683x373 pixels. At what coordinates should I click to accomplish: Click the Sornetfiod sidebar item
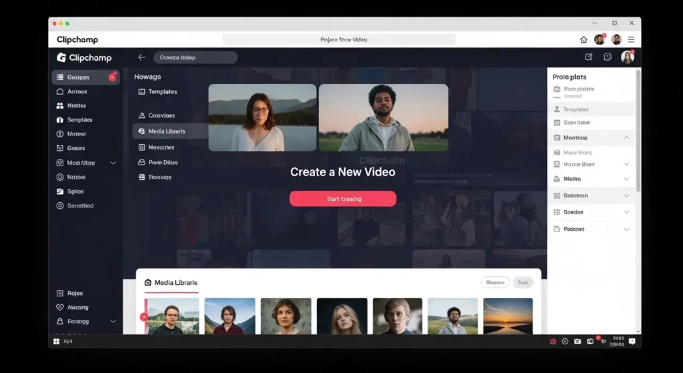(75, 206)
